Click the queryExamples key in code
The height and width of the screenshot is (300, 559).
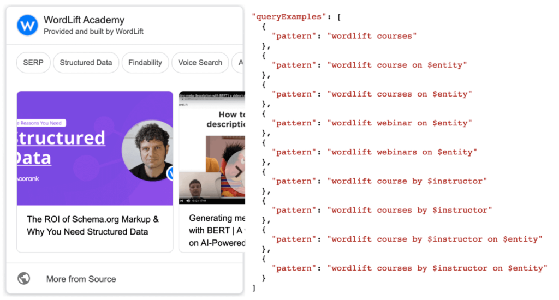[289, 17]
